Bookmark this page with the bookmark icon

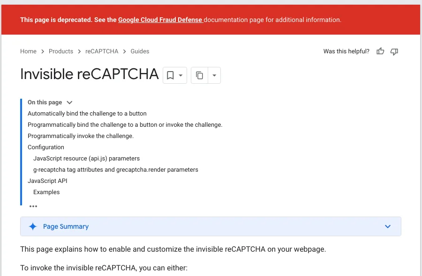(170, 75)
